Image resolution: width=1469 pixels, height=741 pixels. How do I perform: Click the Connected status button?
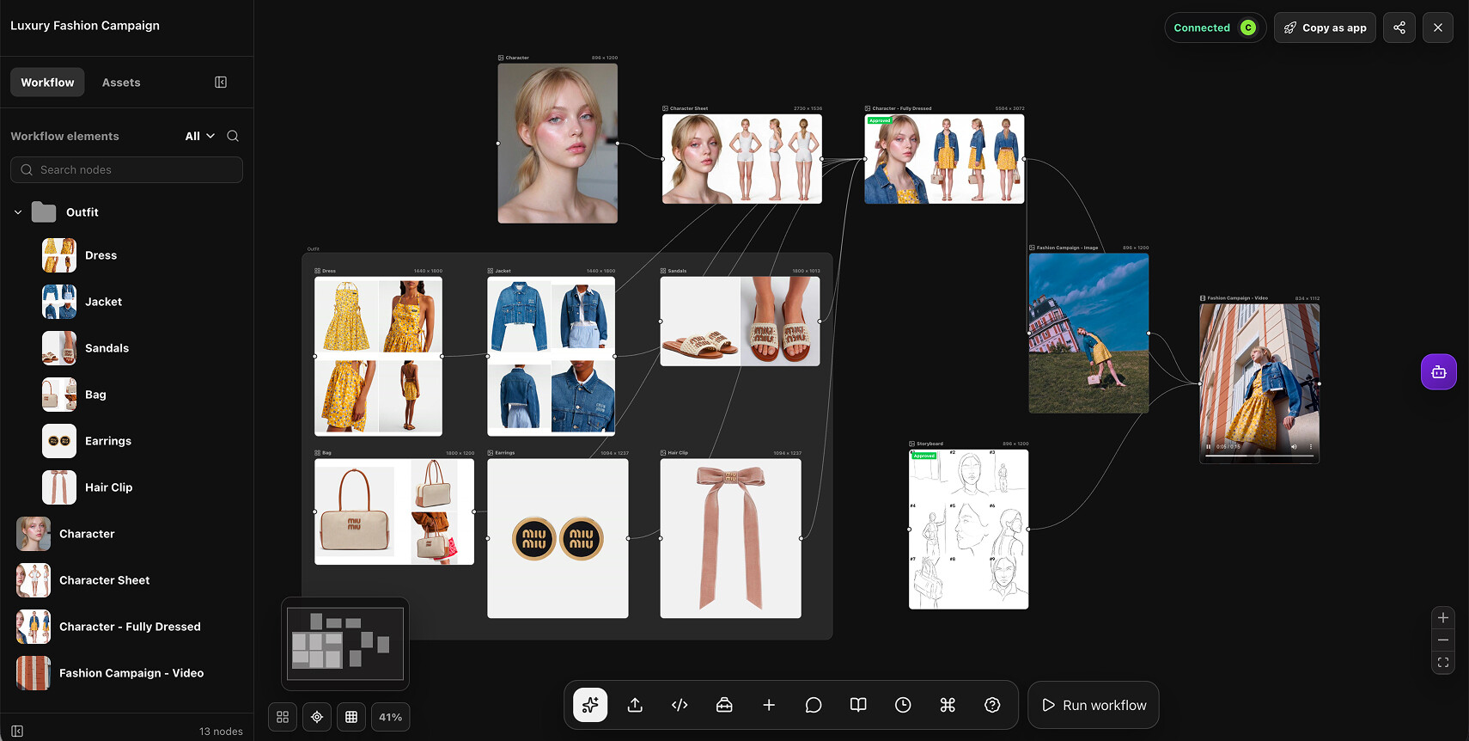(x=1215, y=28)
